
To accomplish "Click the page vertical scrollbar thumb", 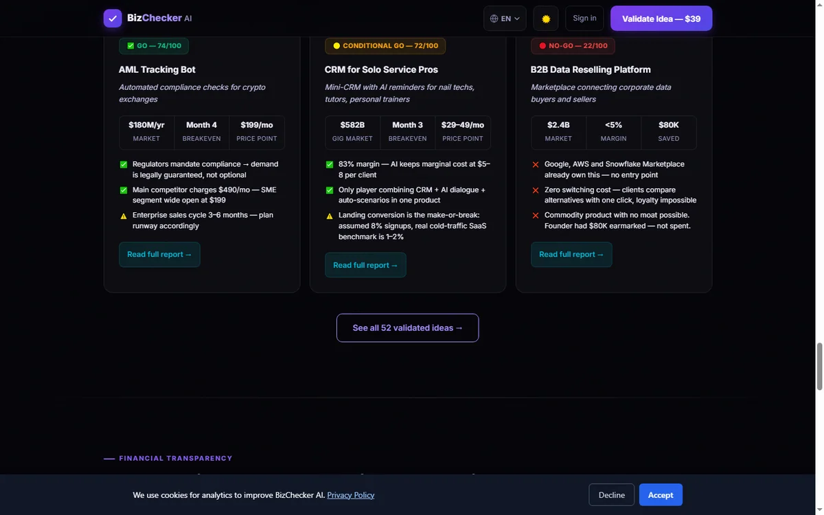I will 819,367.
